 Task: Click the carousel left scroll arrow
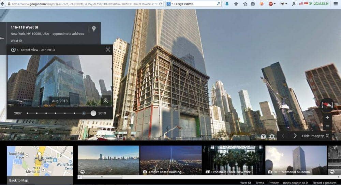[x=79, y=177]
